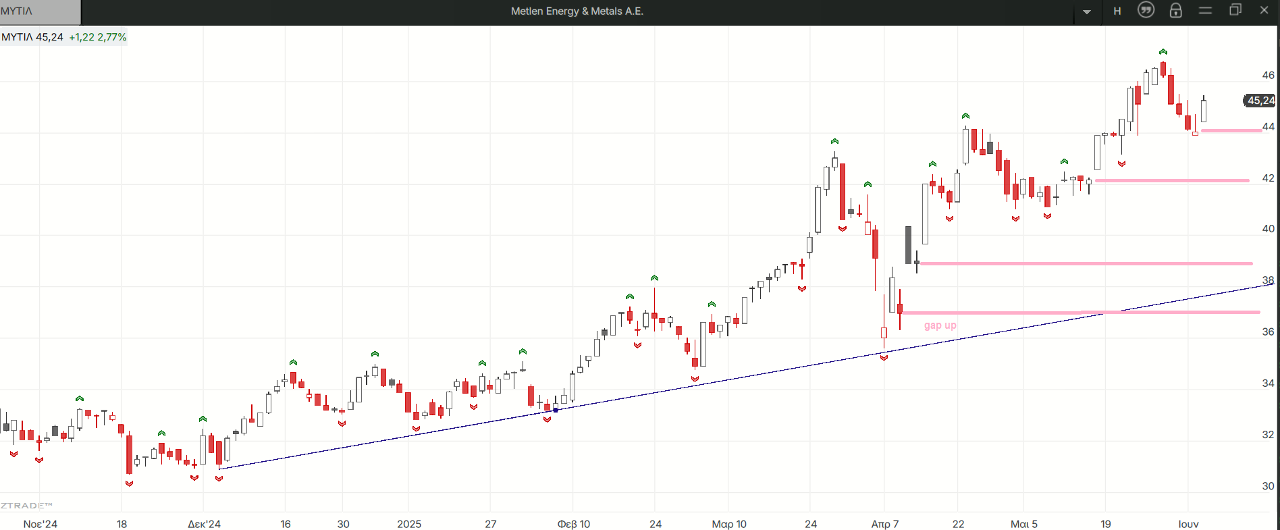Click the Metlen Energy & Metals A.E. title

(x=577, y=11)
